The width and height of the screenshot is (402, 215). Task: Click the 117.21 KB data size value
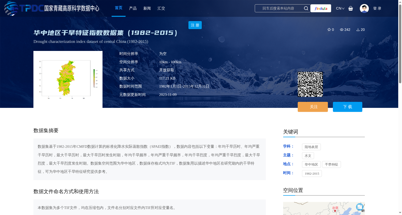167,78
